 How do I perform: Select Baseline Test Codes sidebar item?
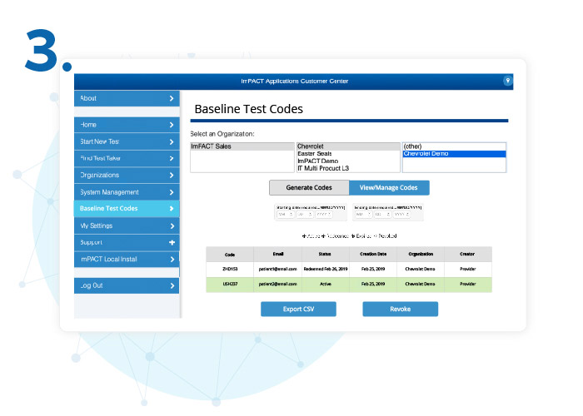point(127,209)
